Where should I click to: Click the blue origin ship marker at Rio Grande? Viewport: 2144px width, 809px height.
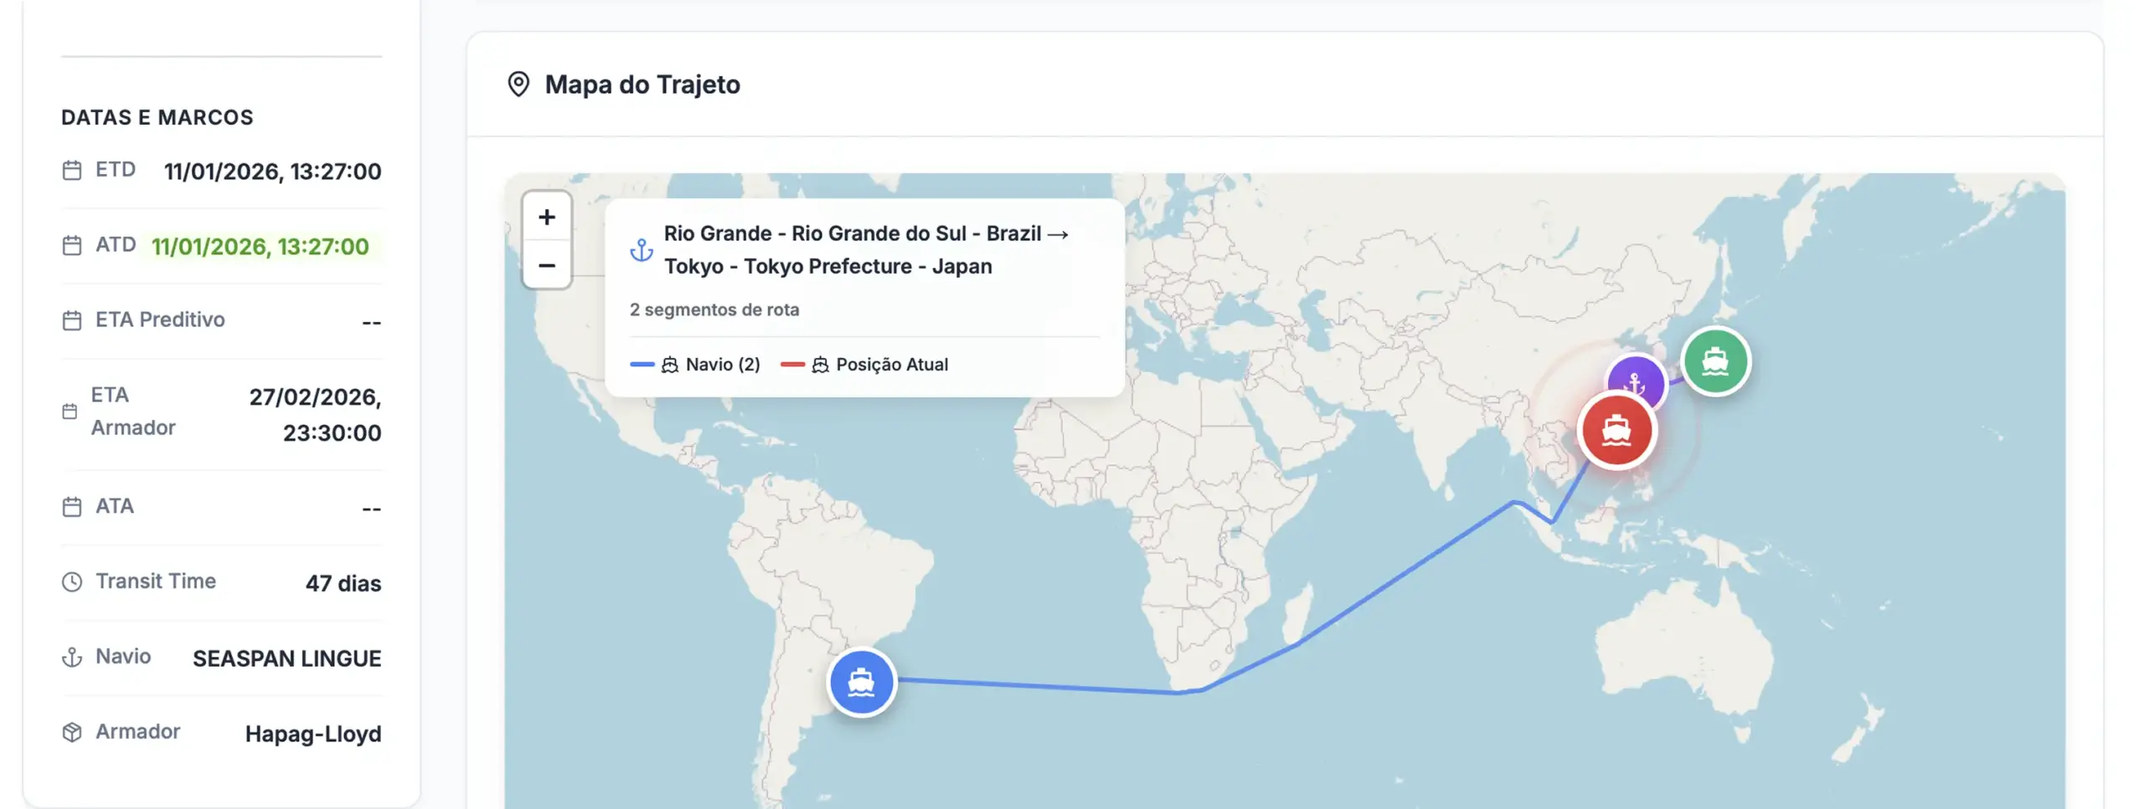pos(861,683)
